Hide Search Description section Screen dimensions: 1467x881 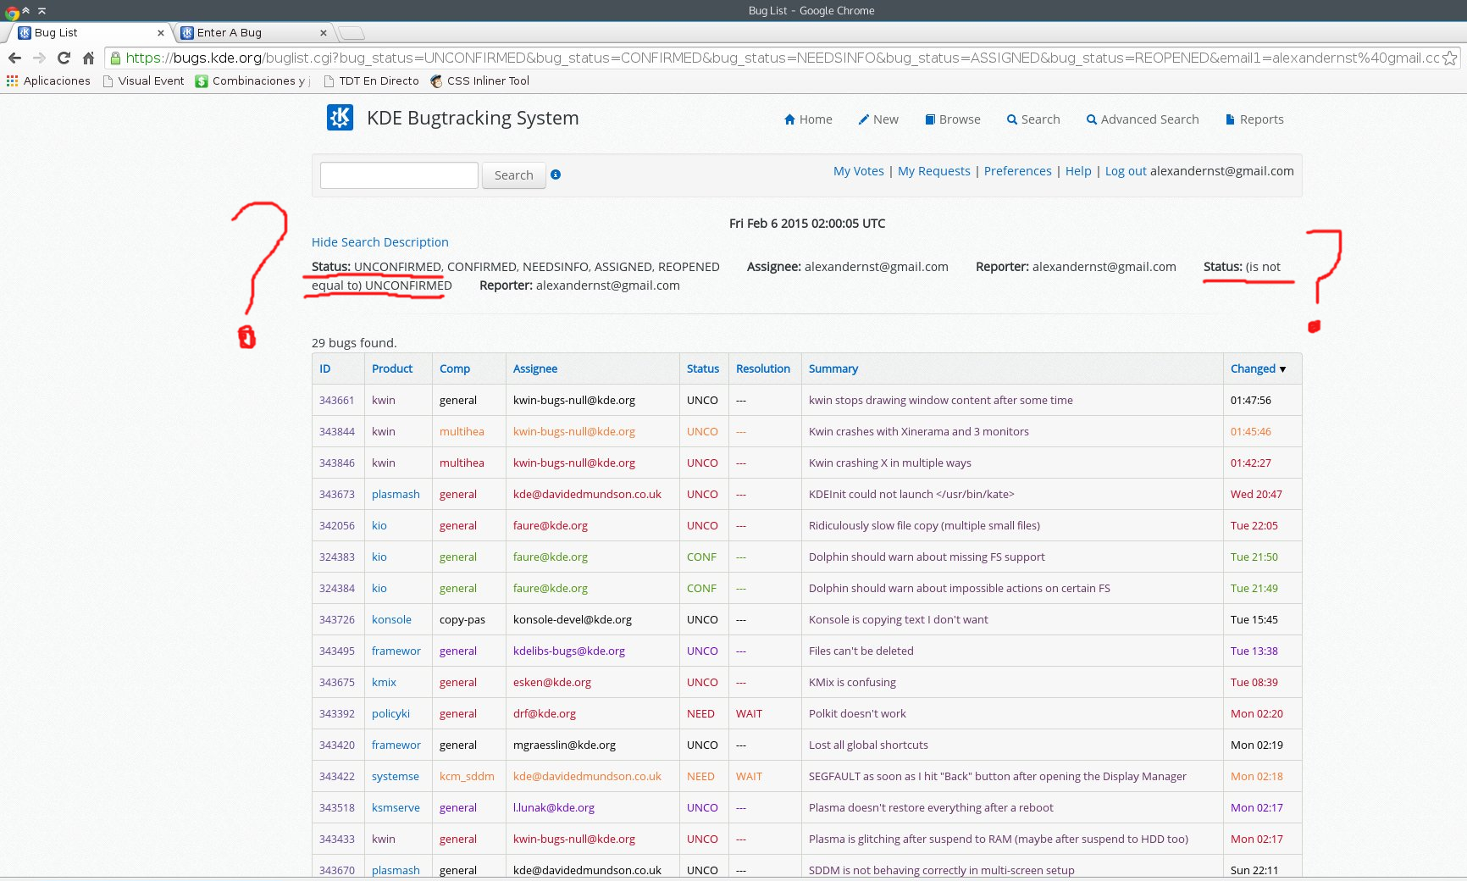tap(379, 242)
